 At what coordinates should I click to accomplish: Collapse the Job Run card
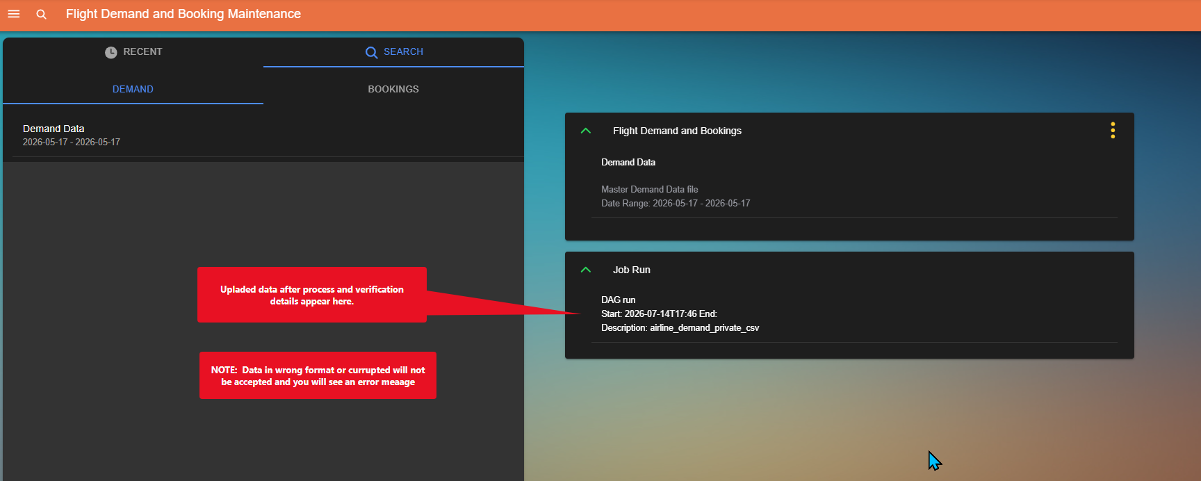point(586,270)
